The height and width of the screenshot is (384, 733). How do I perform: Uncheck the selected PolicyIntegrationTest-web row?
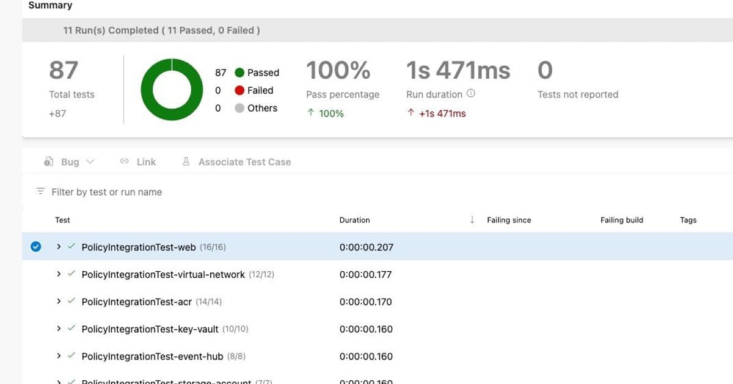pos(35,247)
